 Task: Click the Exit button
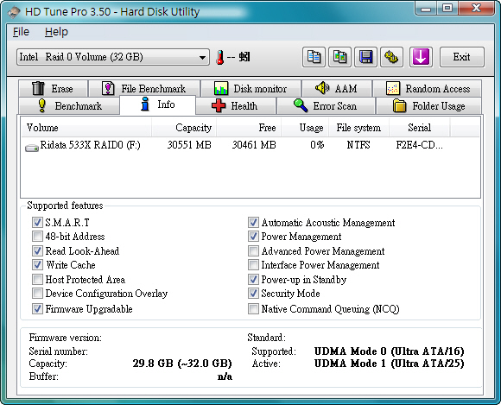click(x=462, y=57)
